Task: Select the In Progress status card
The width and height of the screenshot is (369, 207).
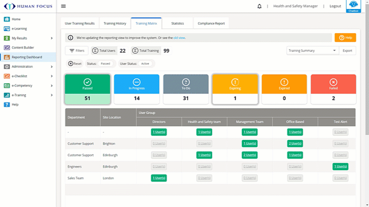Action: click(136, 89)
